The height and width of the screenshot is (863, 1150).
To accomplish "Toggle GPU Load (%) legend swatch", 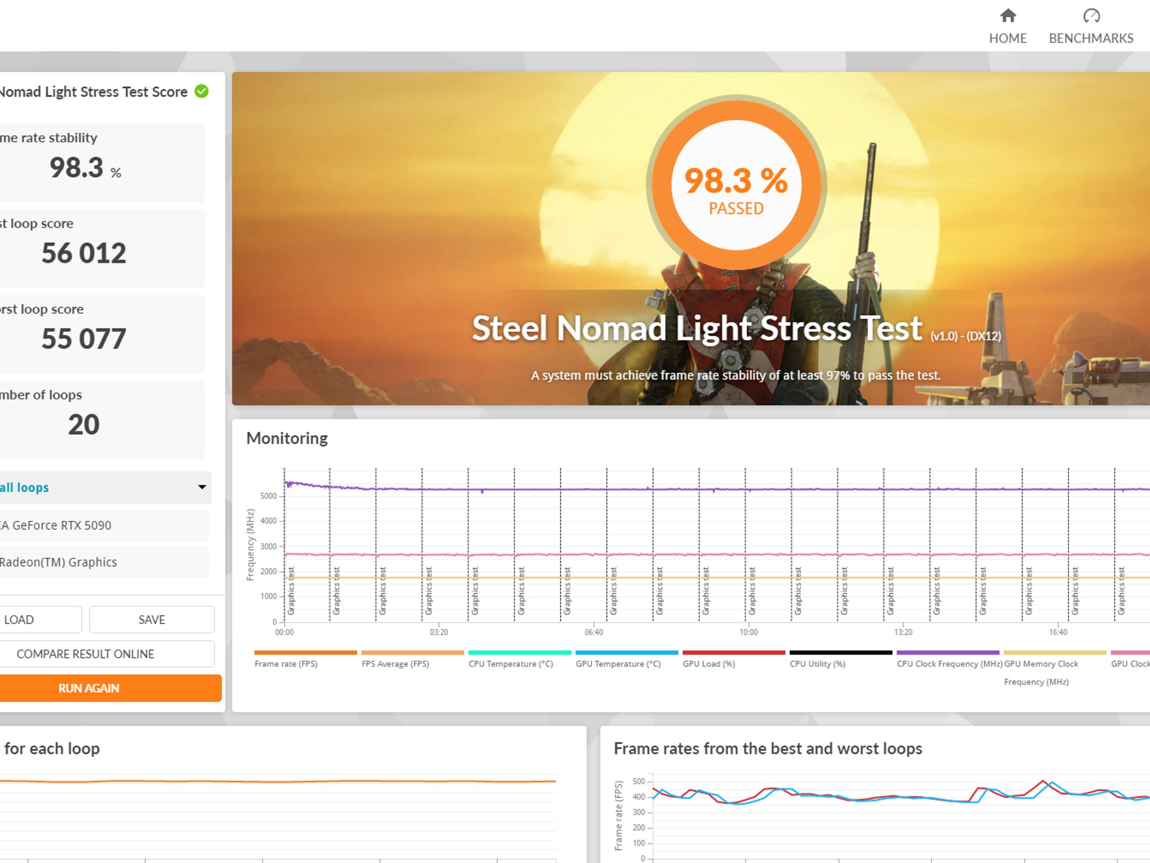I will tap(734, 652).
